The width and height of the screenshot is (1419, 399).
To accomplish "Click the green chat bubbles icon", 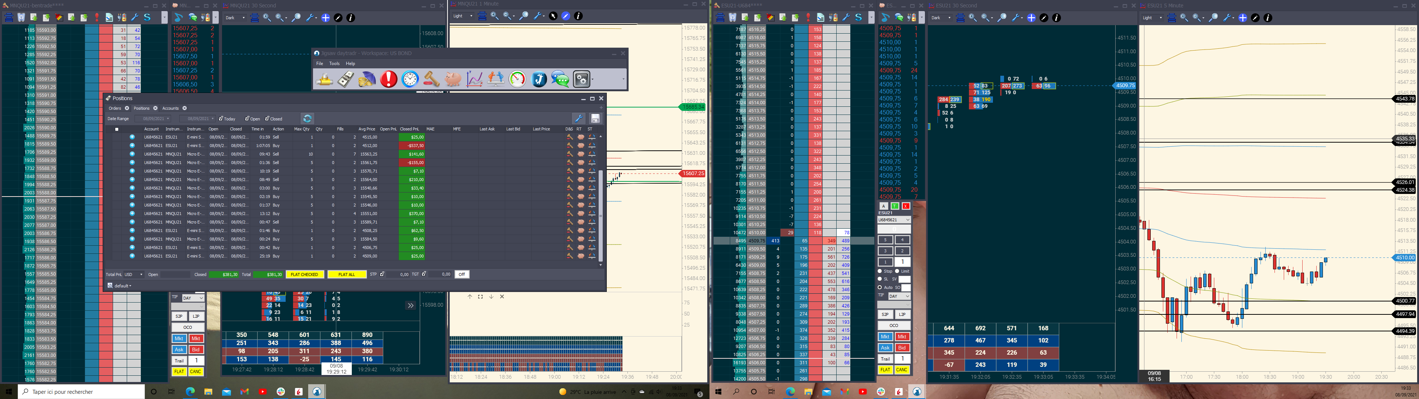I will pyautogui.click(x=560, y=79).
